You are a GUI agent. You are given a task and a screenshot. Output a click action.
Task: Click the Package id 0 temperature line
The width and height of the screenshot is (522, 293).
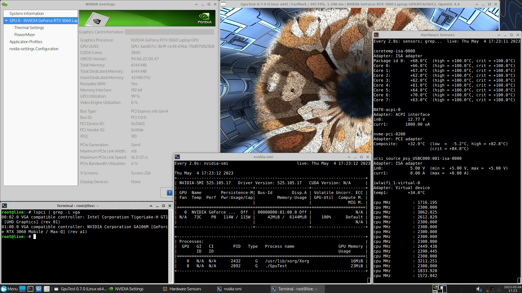tap(444, 61)
